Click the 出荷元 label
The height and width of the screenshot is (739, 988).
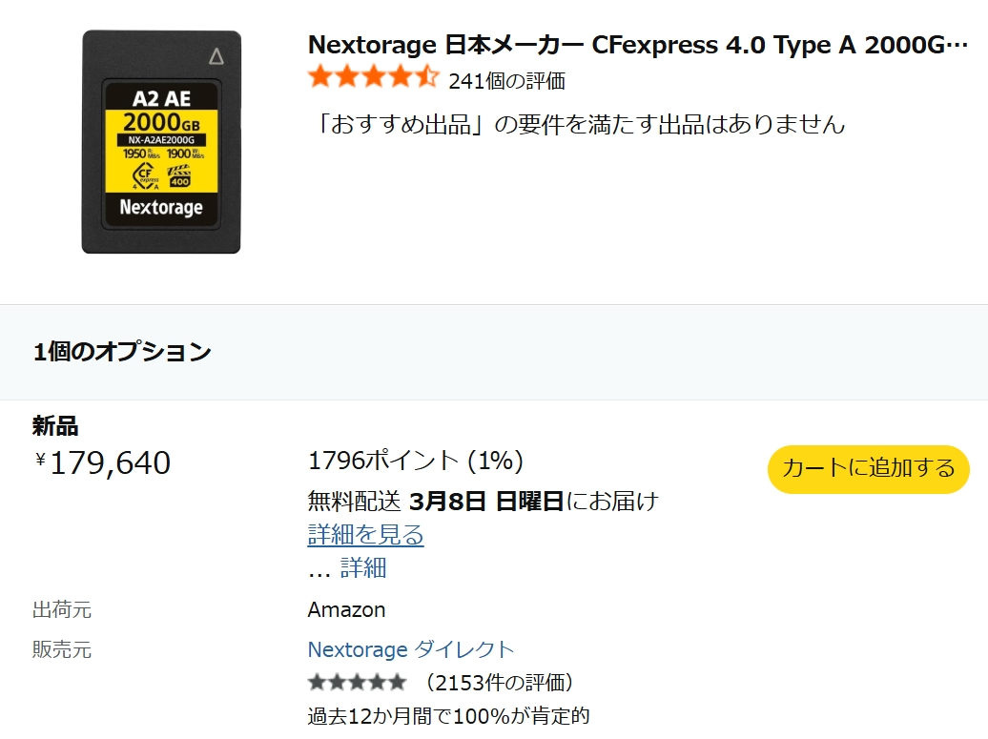pyautogui.click(x=62, y=610)
